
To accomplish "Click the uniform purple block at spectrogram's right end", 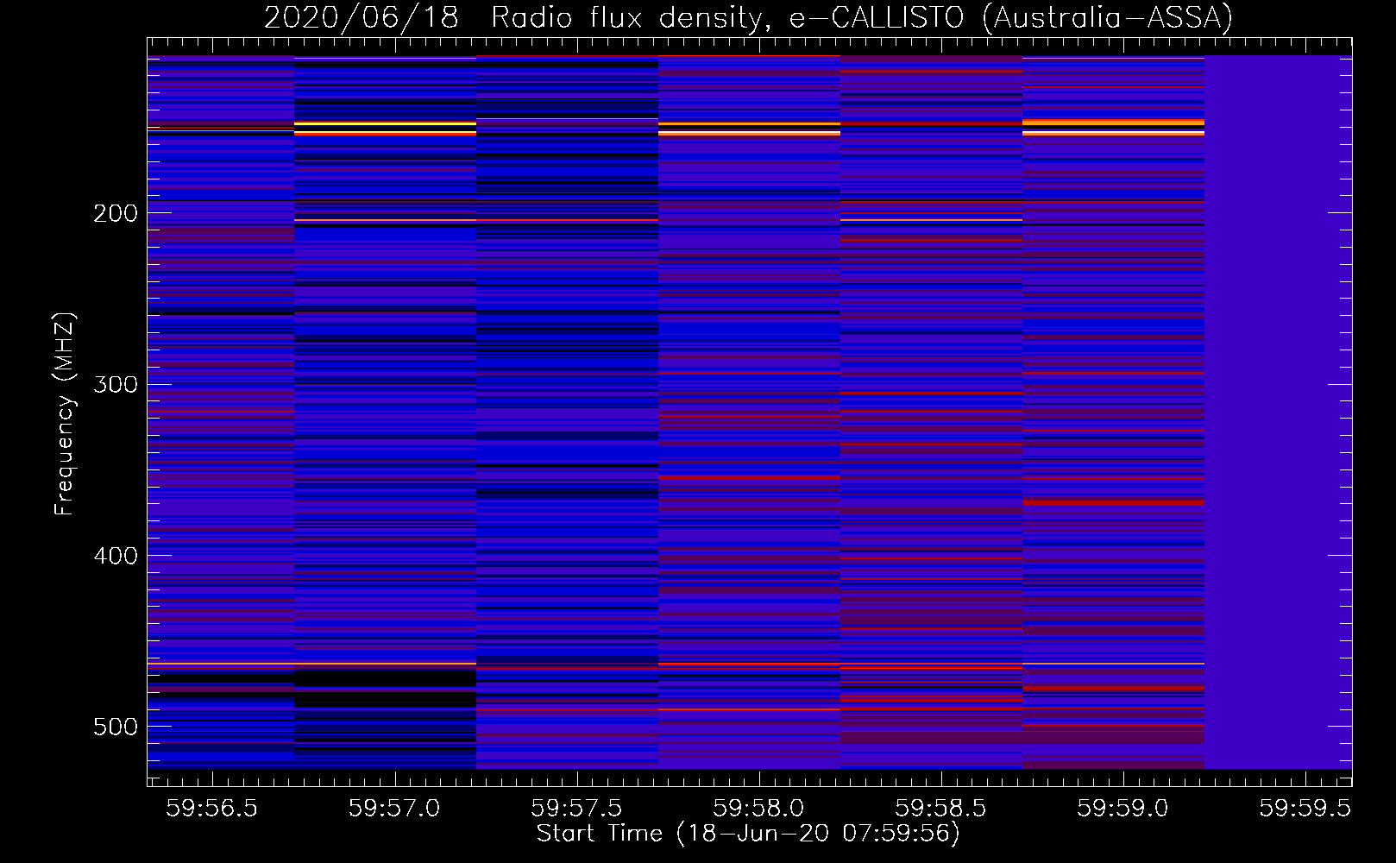I will point(1278,412).
